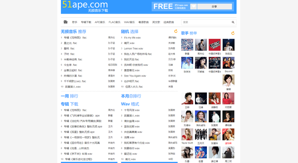The image size is (298, 163).
Task: Click the search magnifier icon
Action: point(233,22)
